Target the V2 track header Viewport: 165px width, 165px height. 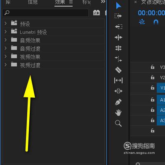pyautogui.click(x=163, y=78)
